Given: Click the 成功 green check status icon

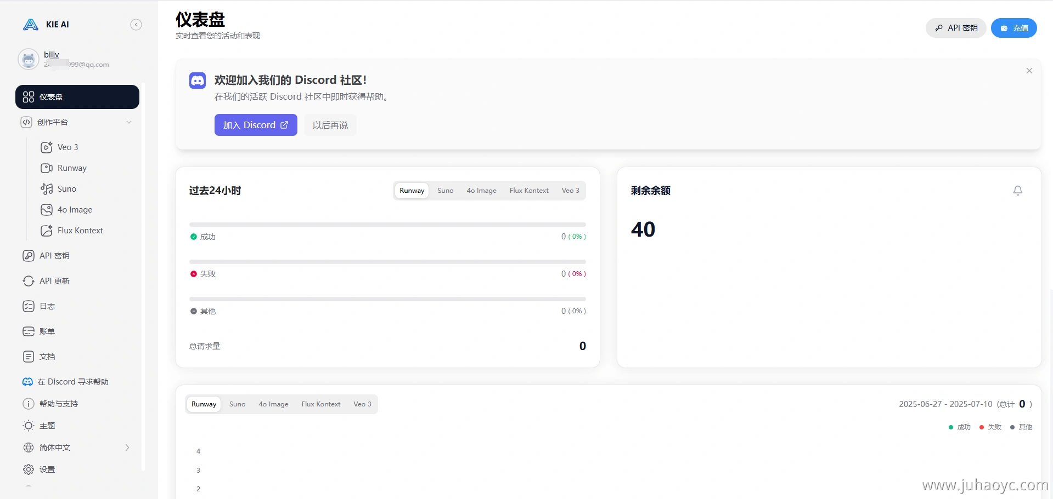Looking at the screenshot, I should 194,237.
